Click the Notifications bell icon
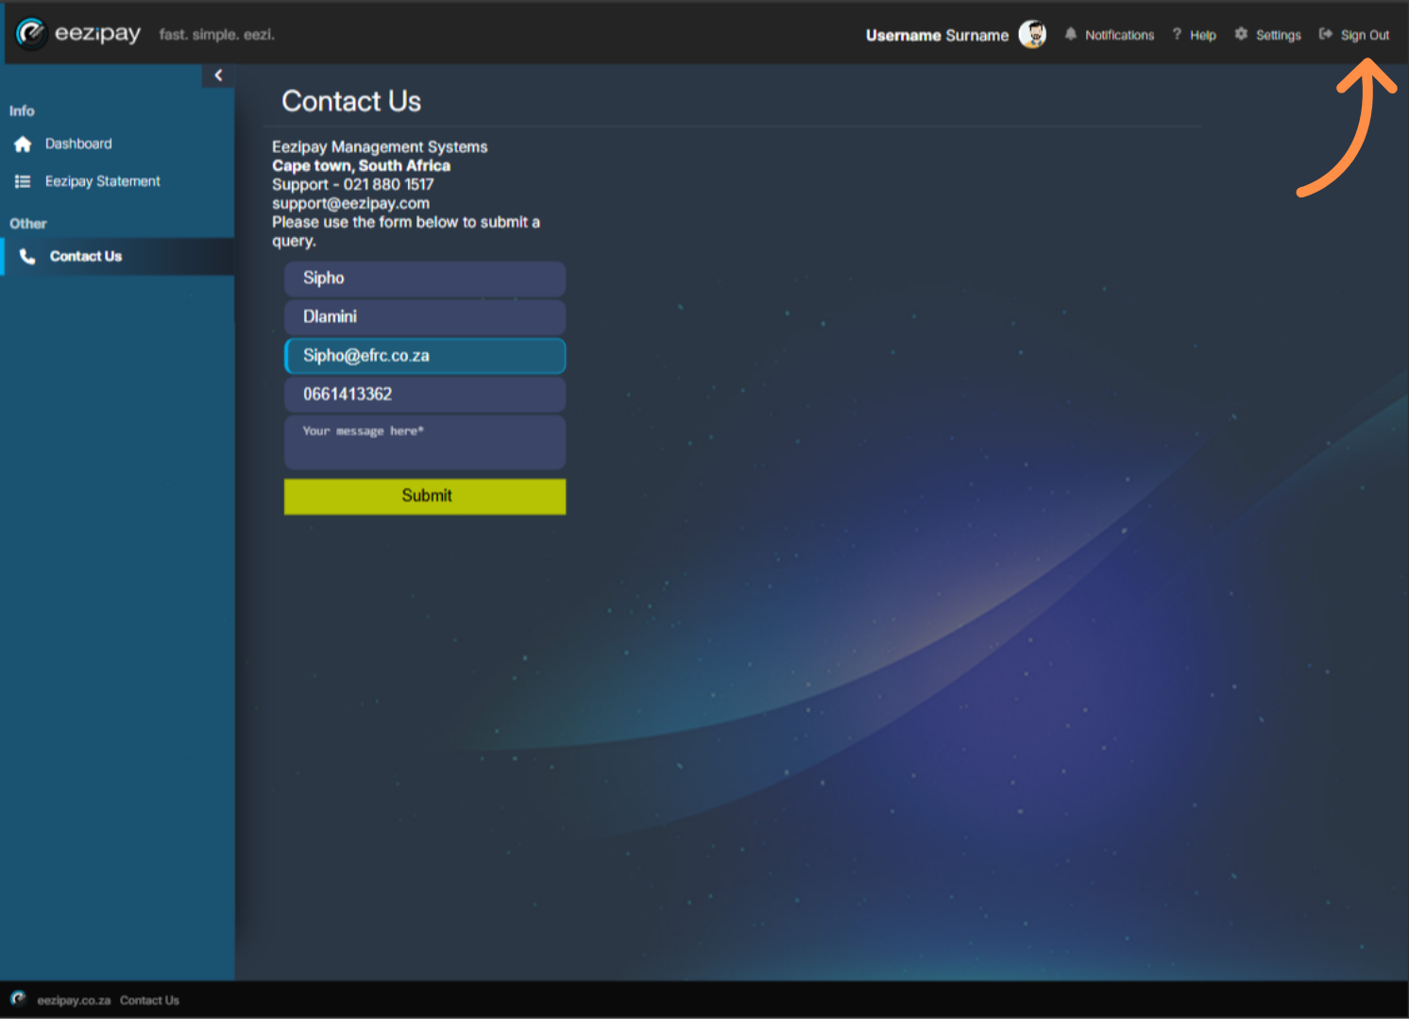The width and height of the screenshot is (1409, 1019). pos(1070,34)
